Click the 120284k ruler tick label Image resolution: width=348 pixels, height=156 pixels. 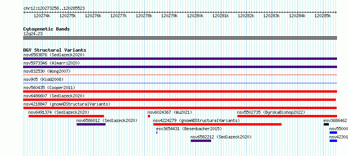[298, 16]
